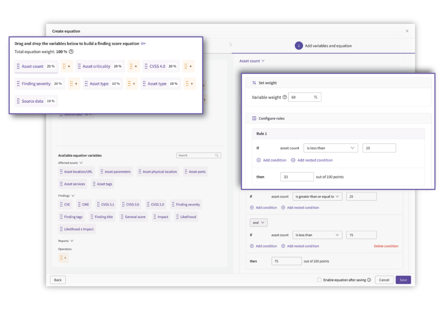Click Add condition below the value 75 row
The image size is (446, 310).
coord(264,246)
